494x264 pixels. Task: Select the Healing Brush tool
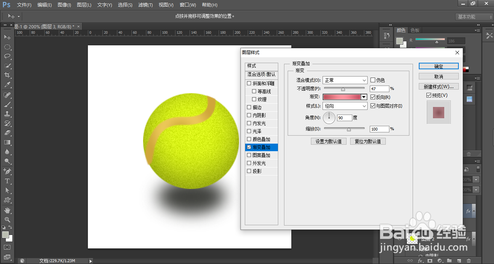(7, 95)
